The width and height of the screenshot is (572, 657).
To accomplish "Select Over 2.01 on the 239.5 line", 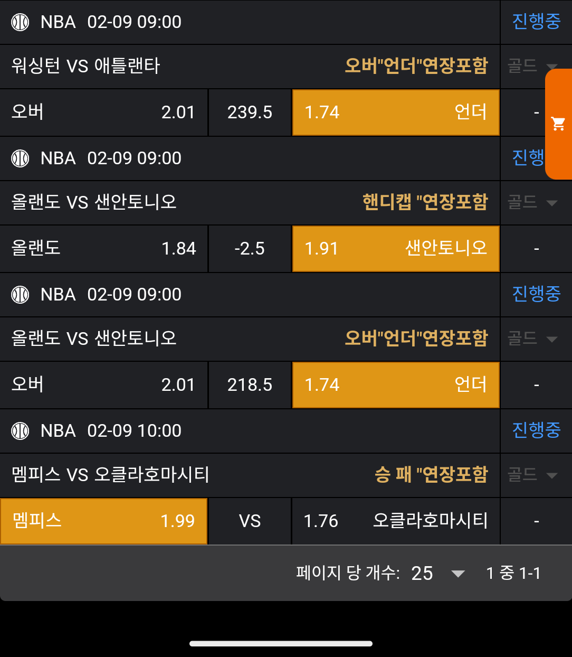I will tap(103, 112).
